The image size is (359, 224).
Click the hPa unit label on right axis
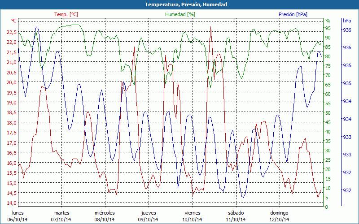click(347, 21)
